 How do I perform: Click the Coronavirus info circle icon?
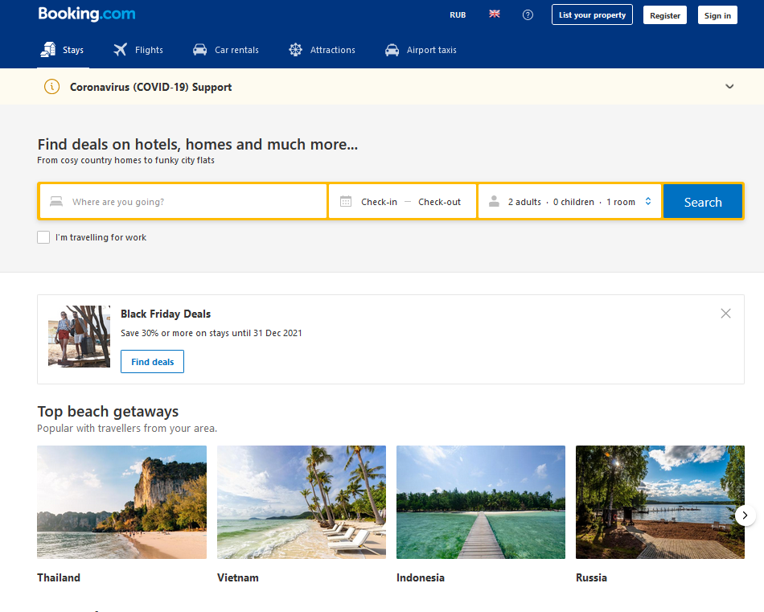click(x=52, y=87)
